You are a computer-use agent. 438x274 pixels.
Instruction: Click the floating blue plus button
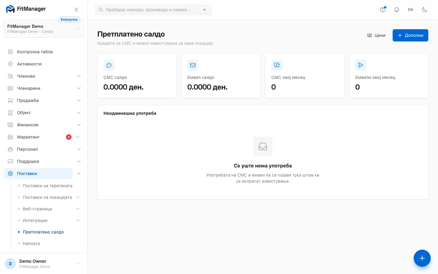tap(422, 258)
